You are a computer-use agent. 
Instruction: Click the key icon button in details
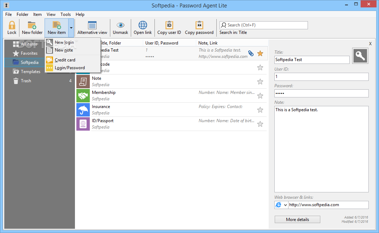click(x=360, y=56)
